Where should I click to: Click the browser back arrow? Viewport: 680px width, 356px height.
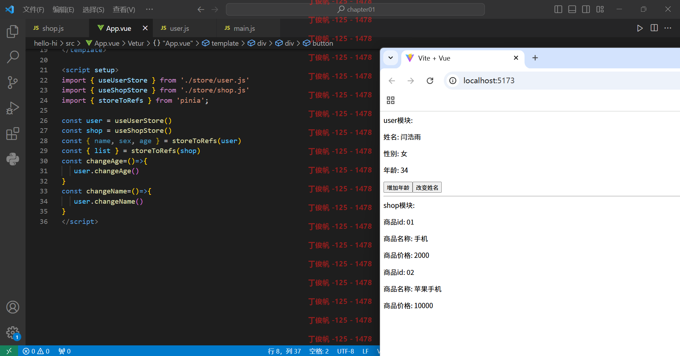(x=392, y=81)
